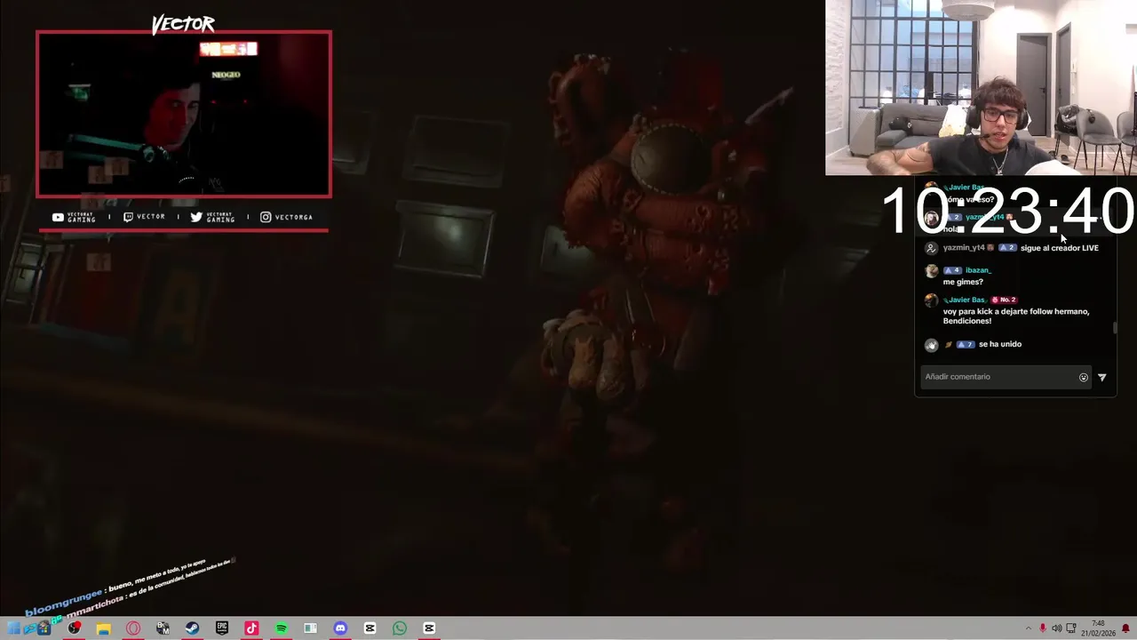Click the streamer's camera feed
Image resolution: width=1137 pixels, height=640 pixels.
pyautogui.click(x=981, y=87)
